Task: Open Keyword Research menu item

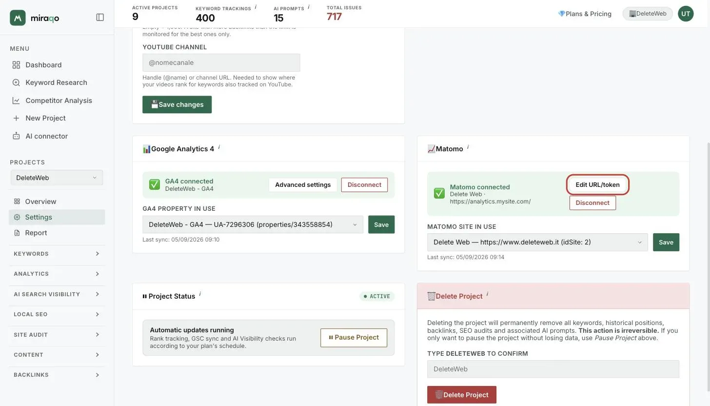Action: [56, 82]
